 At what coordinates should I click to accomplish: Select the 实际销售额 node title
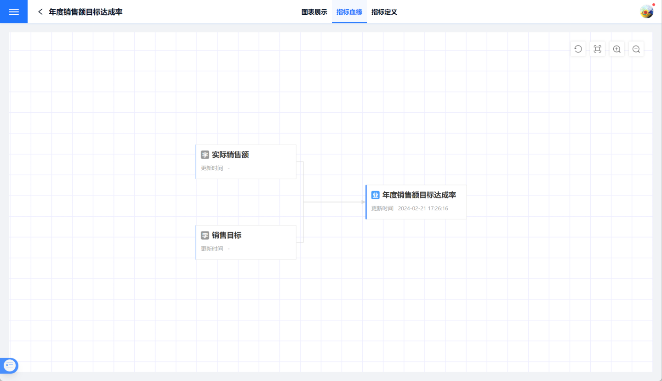tap(230, 155)
